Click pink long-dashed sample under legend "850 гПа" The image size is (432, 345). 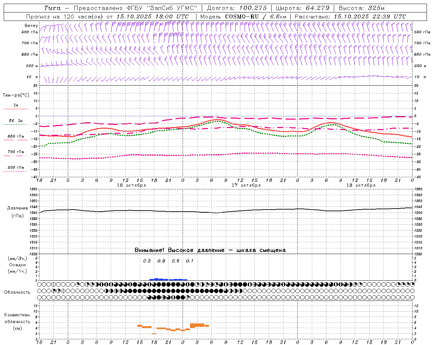16,140
